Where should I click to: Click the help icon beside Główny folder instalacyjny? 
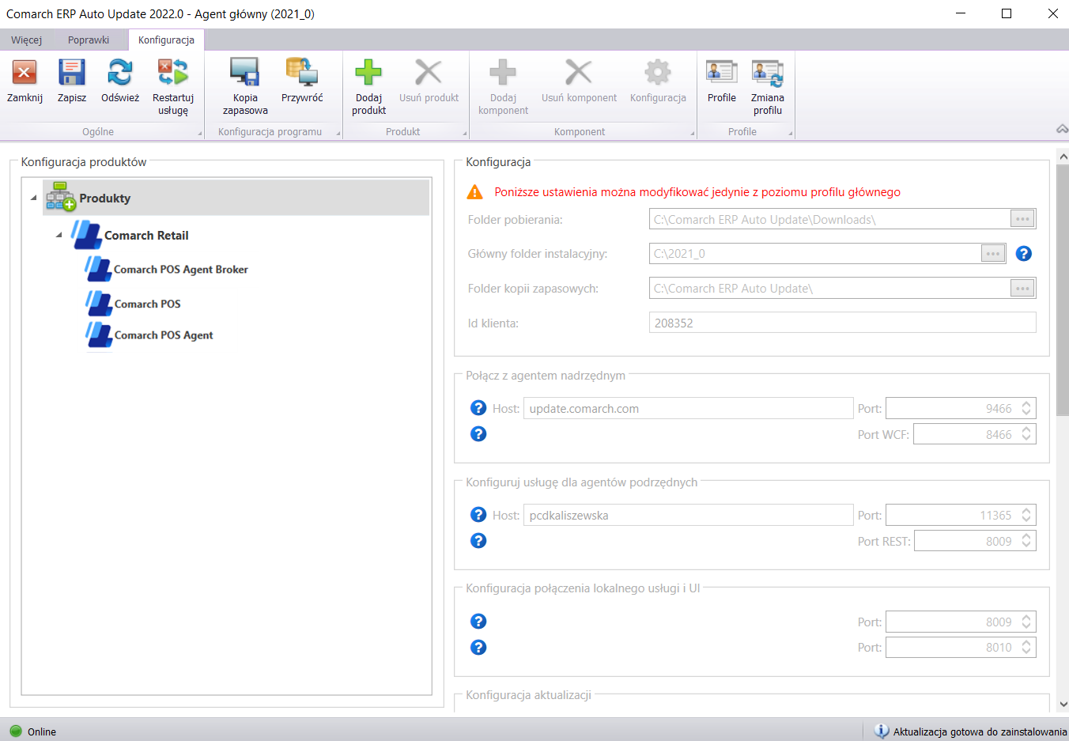pos(1024,254)
